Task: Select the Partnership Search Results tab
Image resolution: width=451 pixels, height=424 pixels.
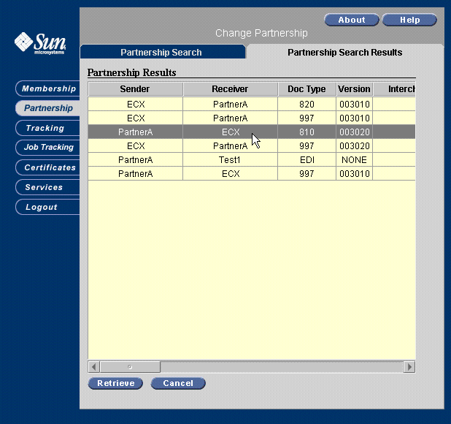Action: tap(345, 52)
